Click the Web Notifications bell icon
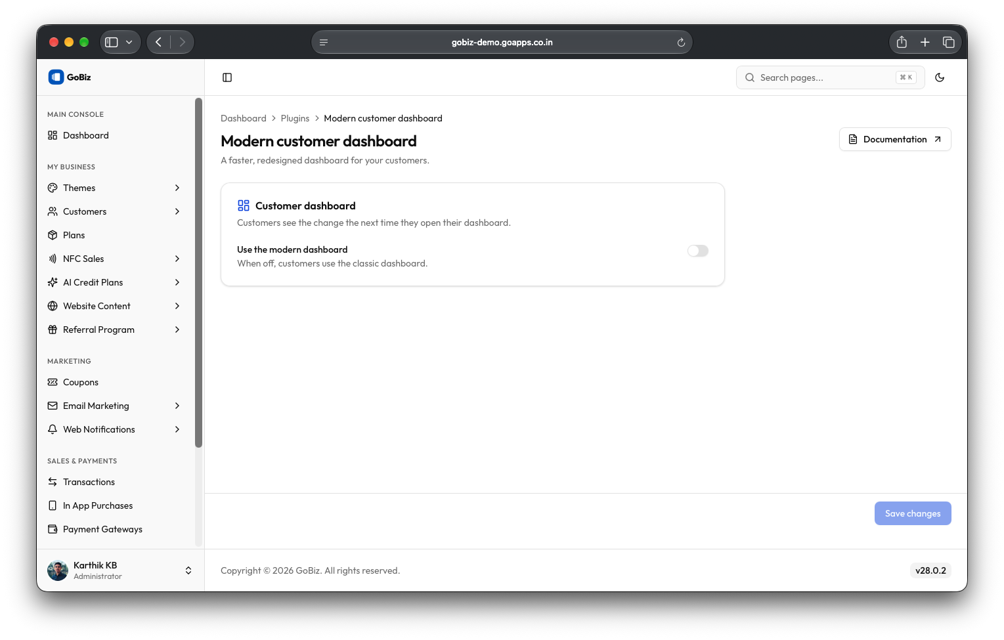This screenshot has height=640, width=1004. click(x=53, y=429)
